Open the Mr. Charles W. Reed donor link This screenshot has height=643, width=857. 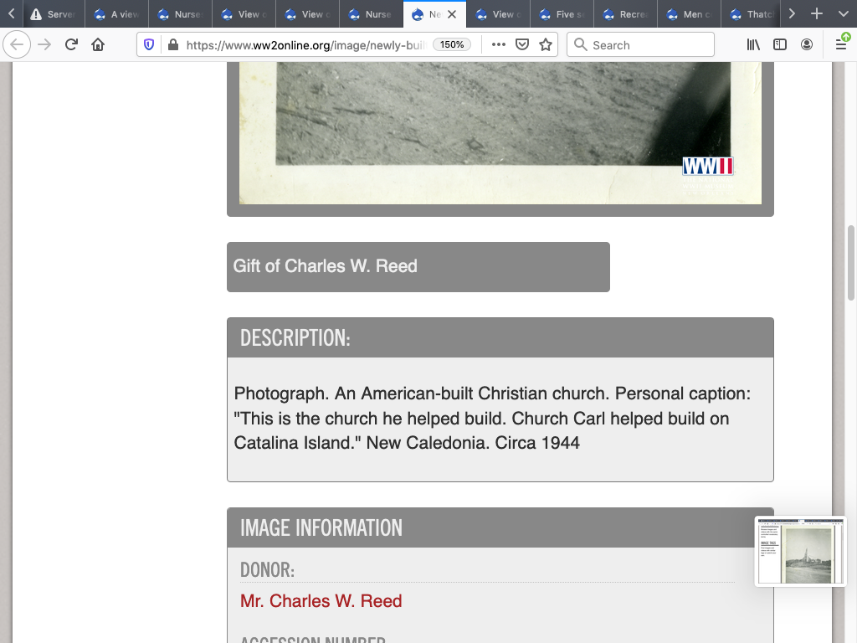(x=321, y=601)
